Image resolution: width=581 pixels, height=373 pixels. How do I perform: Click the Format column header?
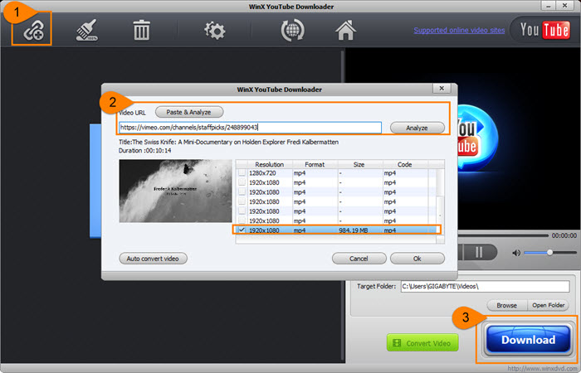coord(315,164)
